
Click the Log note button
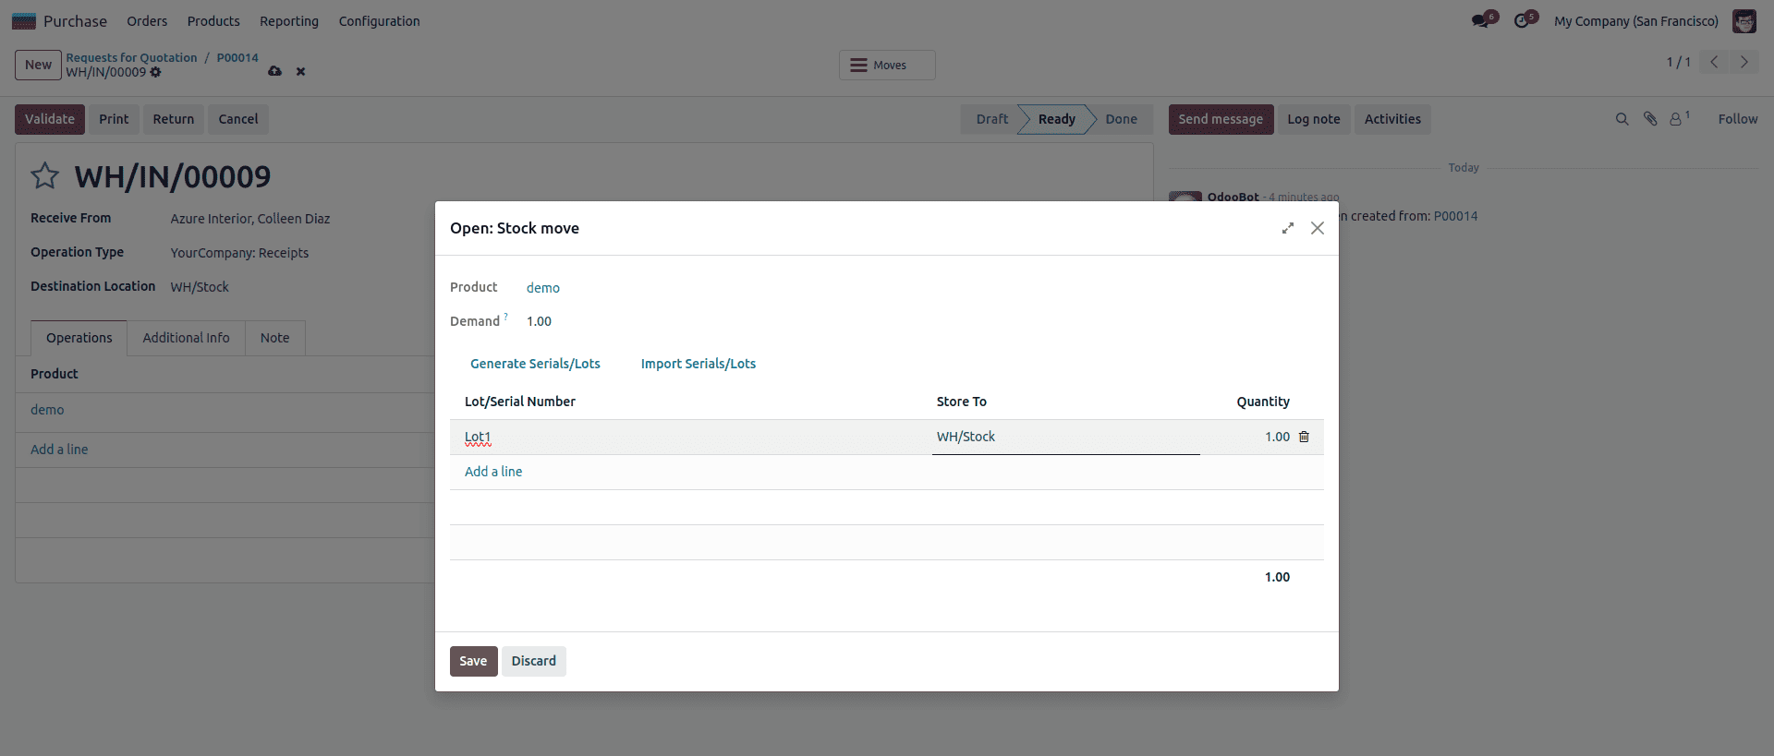[1313, 119]
